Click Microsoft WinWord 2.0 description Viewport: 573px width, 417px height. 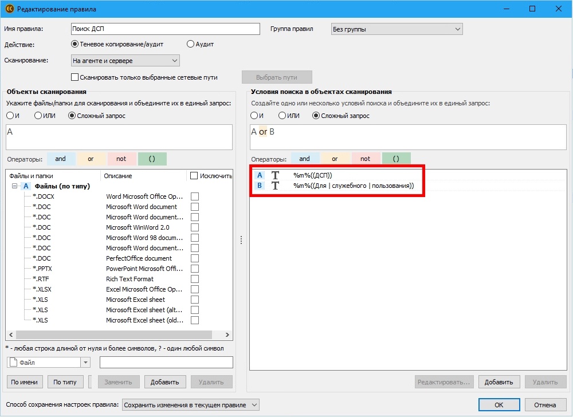click(x=138, y=227)
